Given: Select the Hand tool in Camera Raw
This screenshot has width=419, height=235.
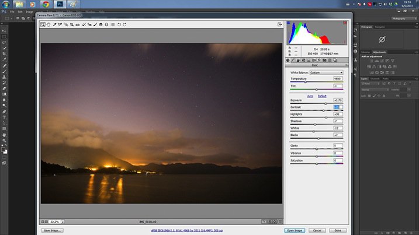Looking at the screenshot, I should [x=48, y=24].
